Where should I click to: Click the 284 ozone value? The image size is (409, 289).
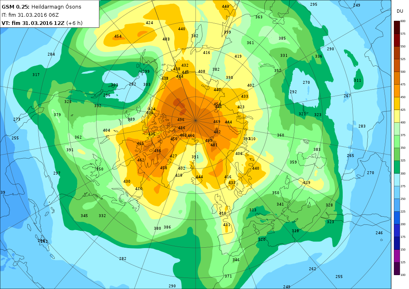pyautogui.click(x=52, y=54)
